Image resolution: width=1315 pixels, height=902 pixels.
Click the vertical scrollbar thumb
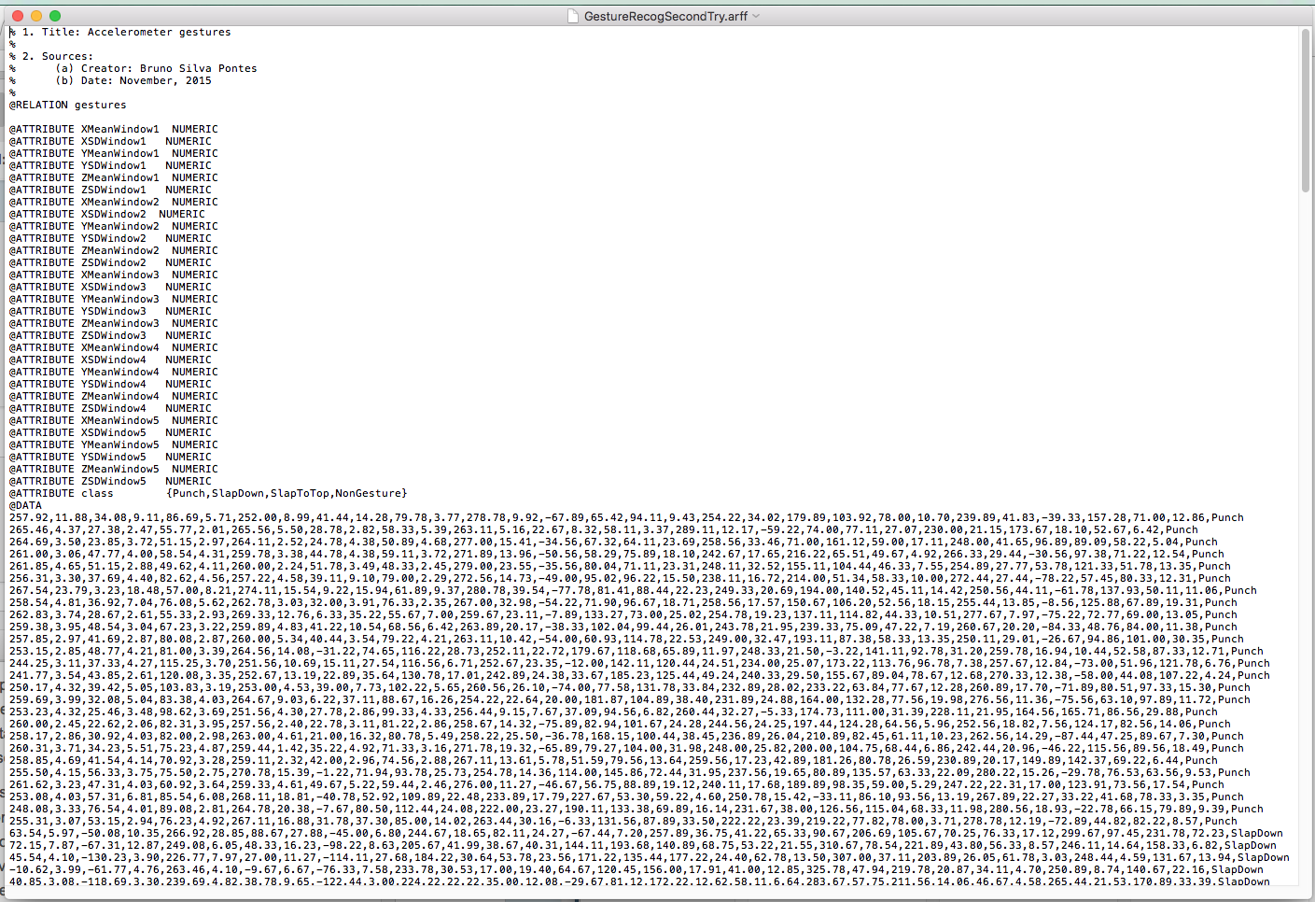[x=1306, y=110]
